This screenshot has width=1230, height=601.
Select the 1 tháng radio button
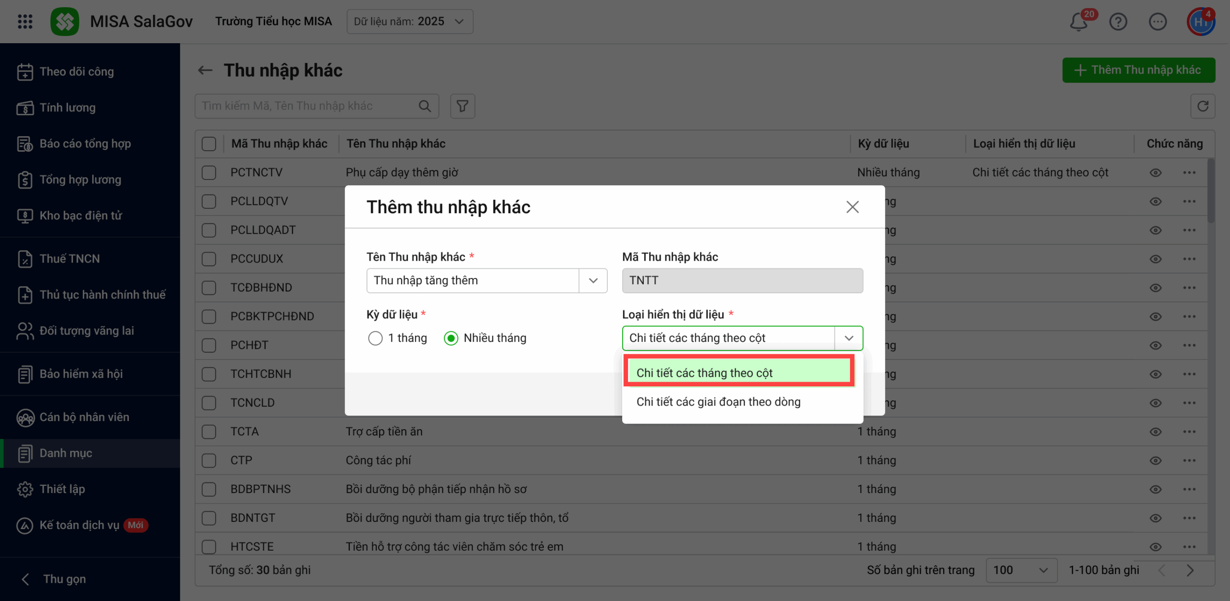click(375, 338)
